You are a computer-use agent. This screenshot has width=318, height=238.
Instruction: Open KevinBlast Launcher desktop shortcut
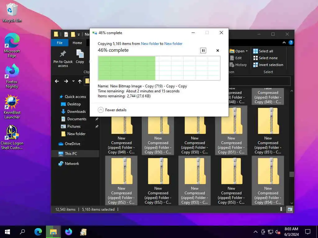tap(12, 107)
